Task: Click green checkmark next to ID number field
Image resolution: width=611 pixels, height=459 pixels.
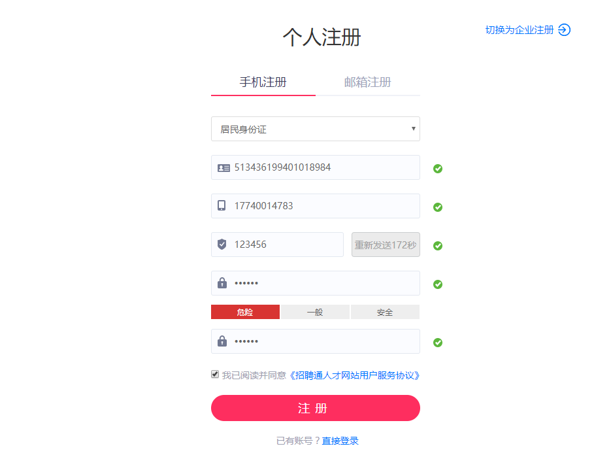Action: coord(438,169)
